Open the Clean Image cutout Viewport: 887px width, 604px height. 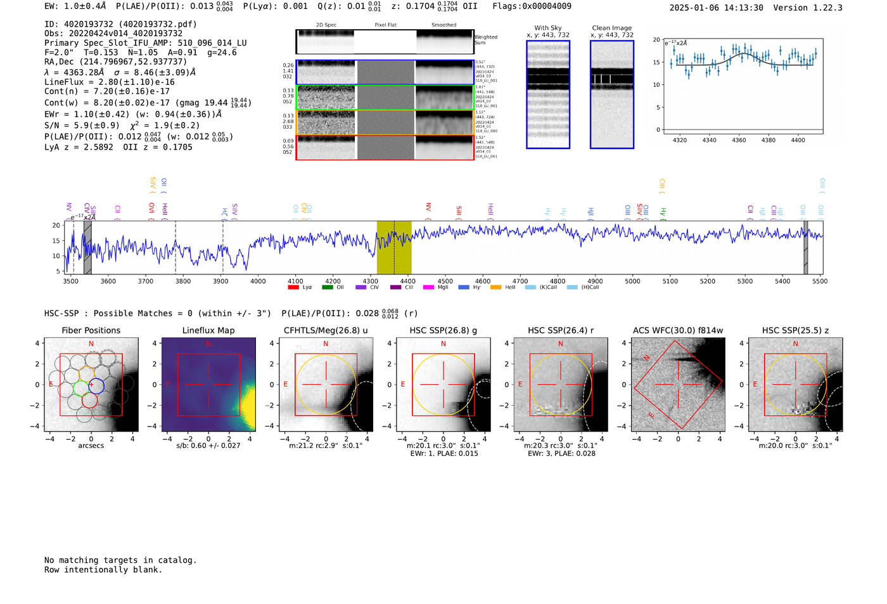tap(612, 94)
